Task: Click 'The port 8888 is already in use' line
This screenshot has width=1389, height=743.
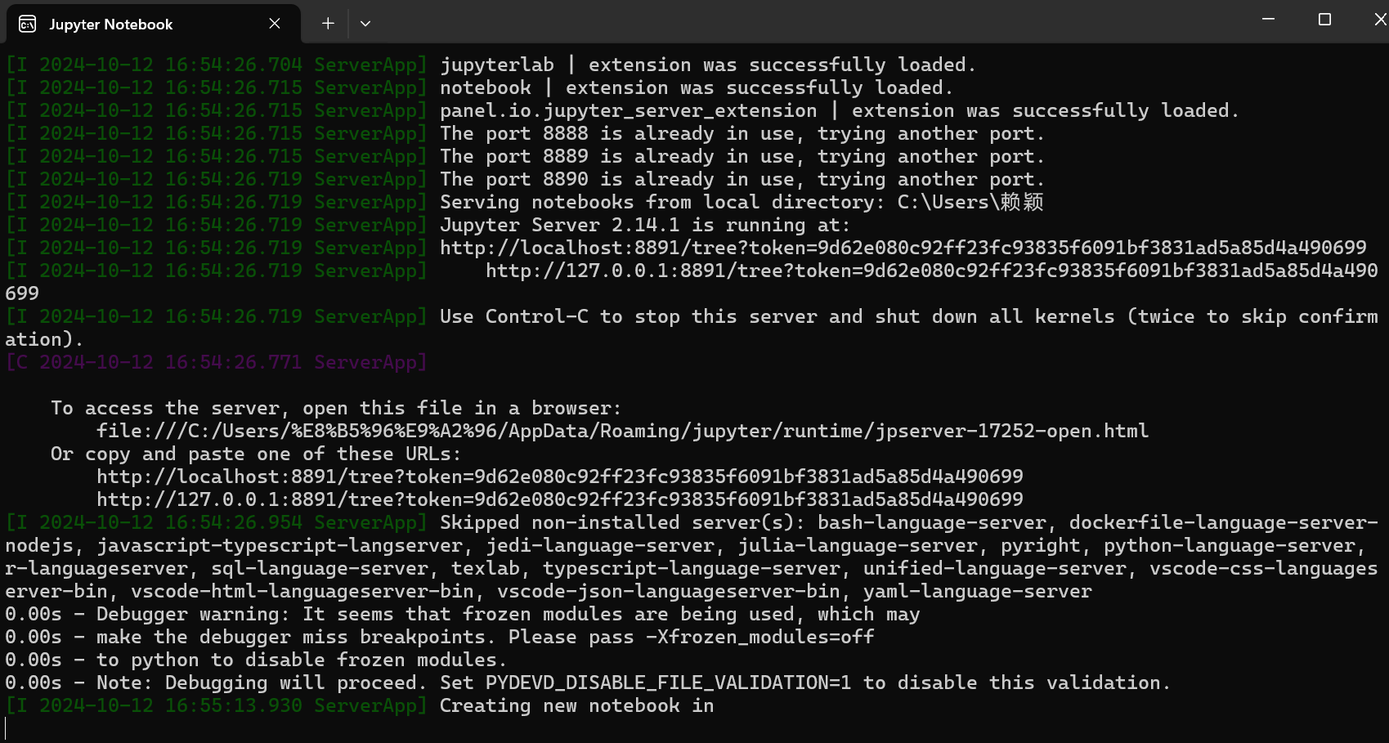Action: (x=742, y=133)
